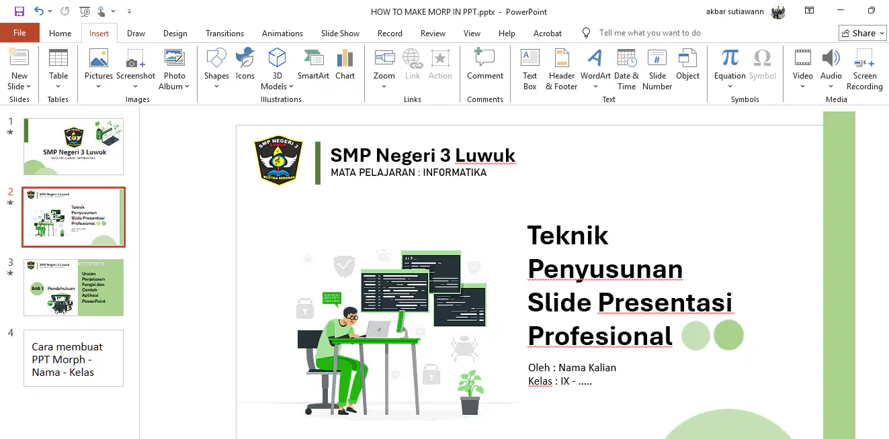Switch to the Design tab
Screen dimensions: 889x439
point(175,33)
